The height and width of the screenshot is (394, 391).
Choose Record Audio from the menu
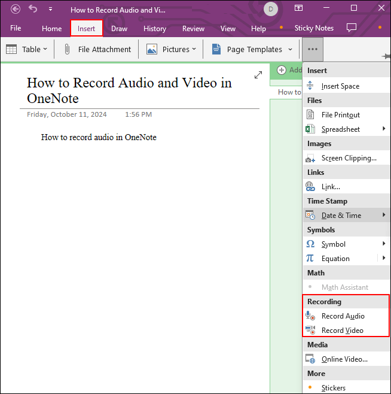point(346,316)
